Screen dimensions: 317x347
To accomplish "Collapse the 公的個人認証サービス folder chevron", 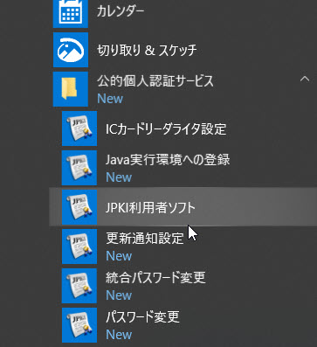I will 305,79.
